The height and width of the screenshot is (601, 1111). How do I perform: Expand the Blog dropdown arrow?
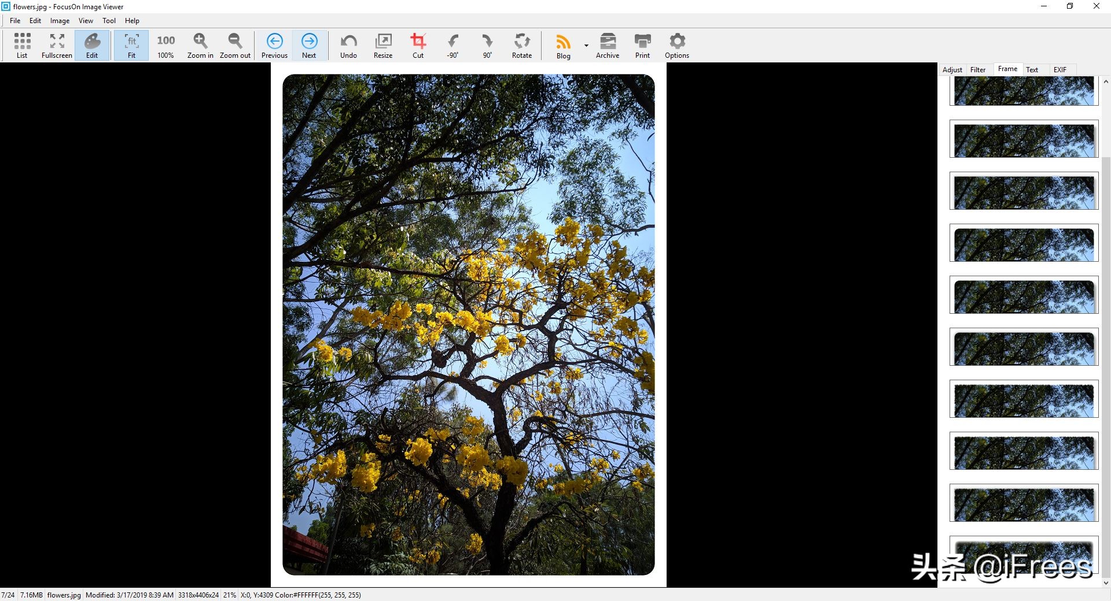(586, 46)
